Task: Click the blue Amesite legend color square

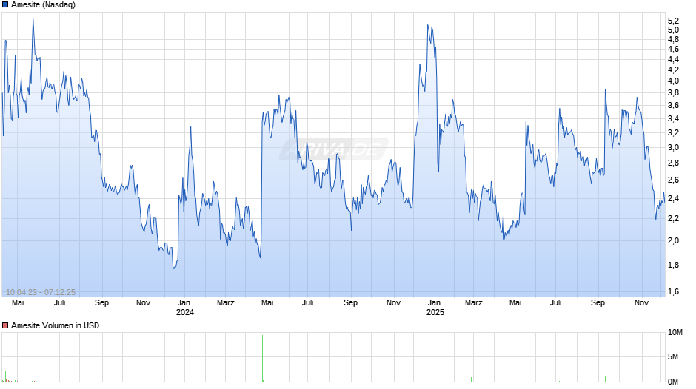Action: [5, 5]
